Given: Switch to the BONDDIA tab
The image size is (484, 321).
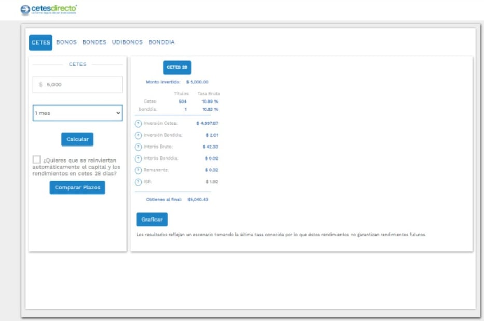Looking at the screenshot, I should pos(162,42).
